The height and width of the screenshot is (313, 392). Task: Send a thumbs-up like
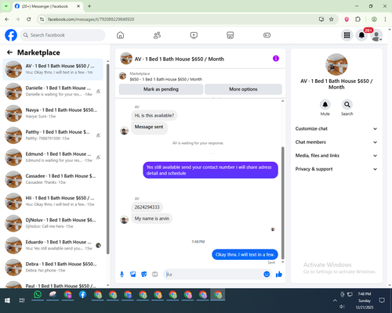point(279,274)
